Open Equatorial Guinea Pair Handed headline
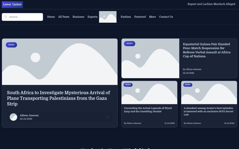The image size is (239, 149). tap(207, 50)
